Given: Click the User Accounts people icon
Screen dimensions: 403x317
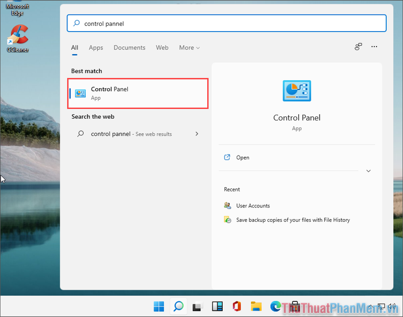Looking at the screenshot, I should [x=227, y=205].
